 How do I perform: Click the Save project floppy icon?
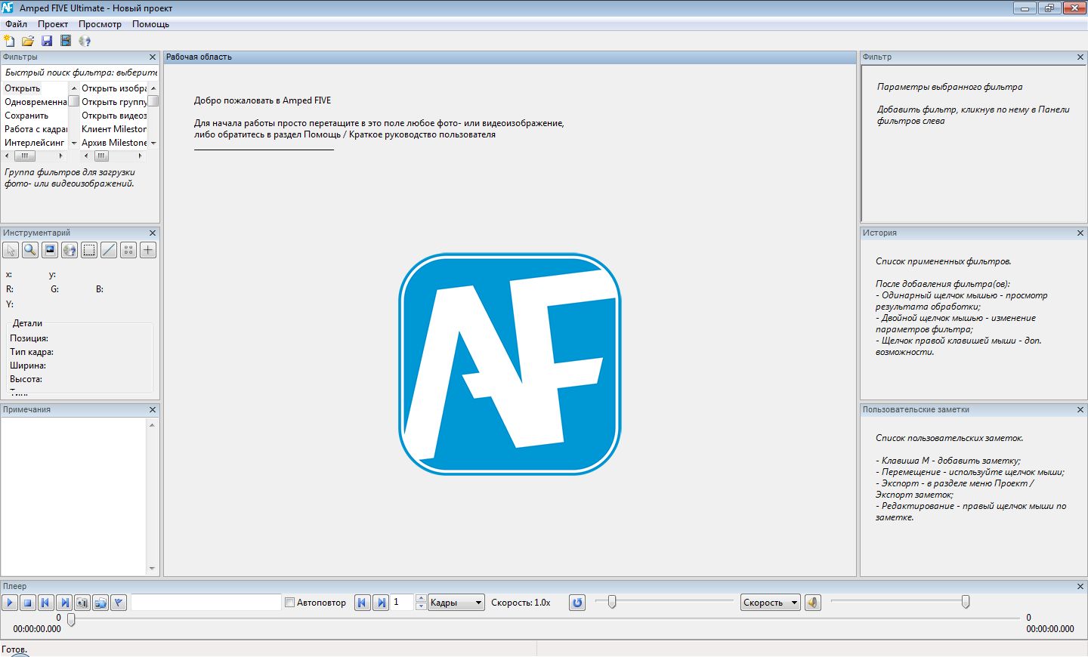pos(47,41)
